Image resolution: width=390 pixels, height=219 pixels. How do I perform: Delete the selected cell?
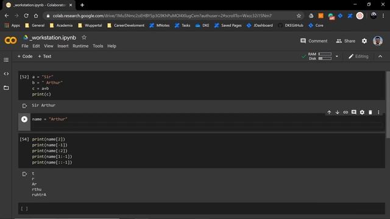point(370,112)
